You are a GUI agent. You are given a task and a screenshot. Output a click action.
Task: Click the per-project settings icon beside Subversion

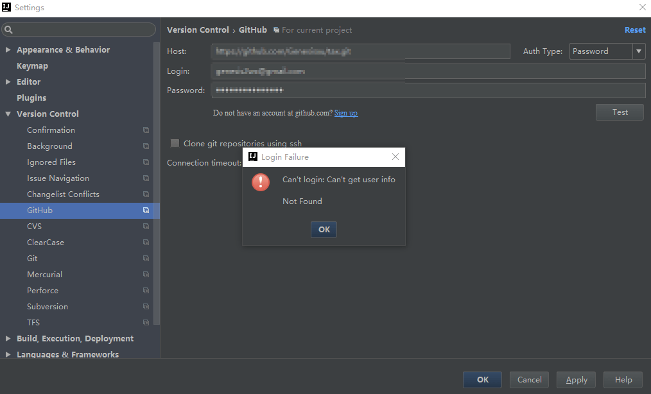[148, 306]
